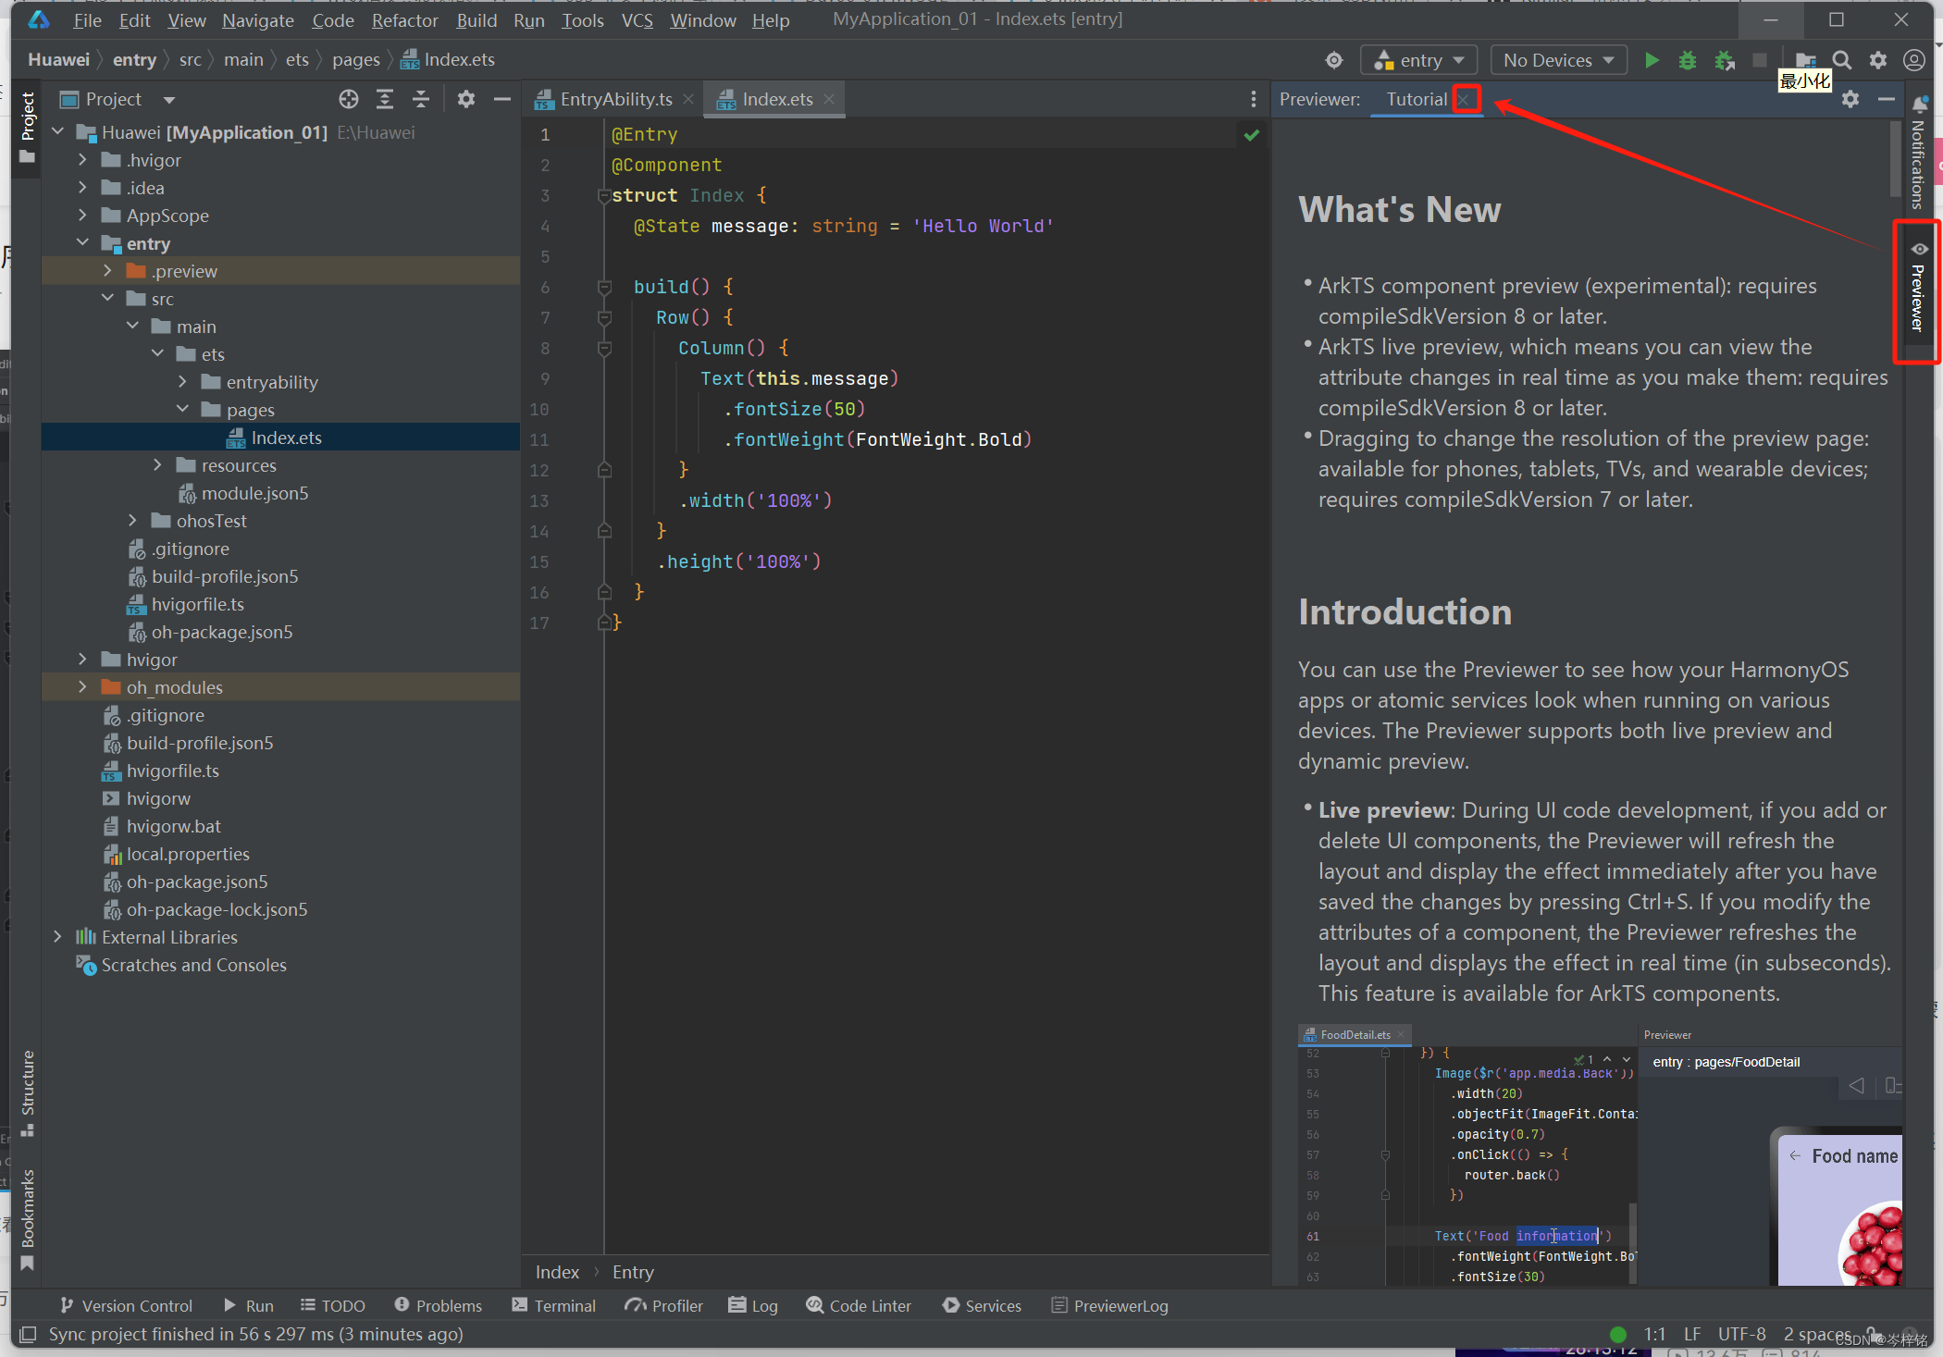Screen dimensions: 1943x1357
Task: Toggle the Structure tool window
Action: pos(28,1092)
